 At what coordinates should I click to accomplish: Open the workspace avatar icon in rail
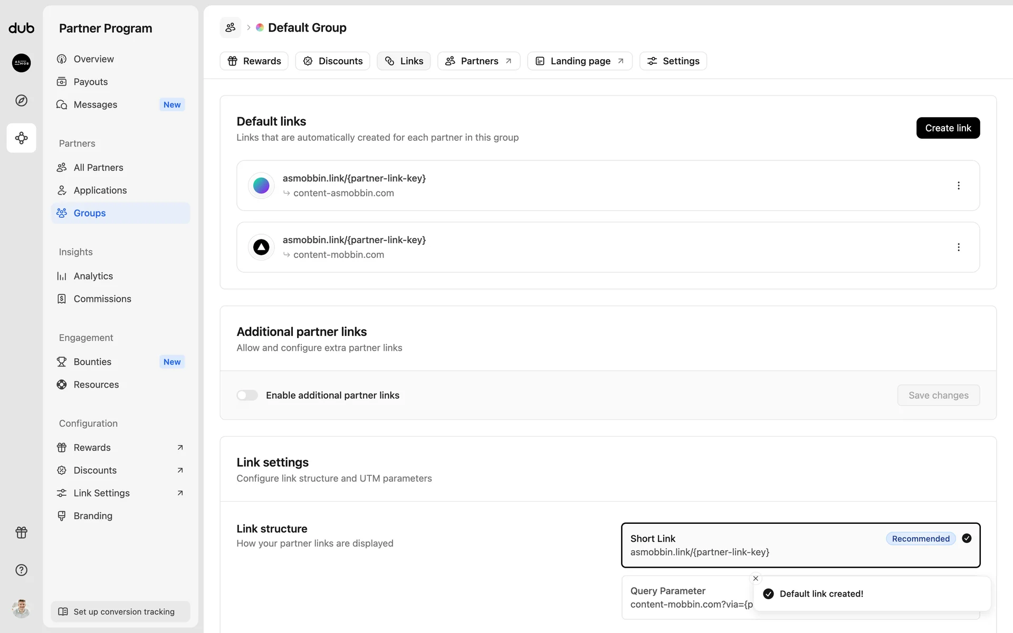point(21,63)
